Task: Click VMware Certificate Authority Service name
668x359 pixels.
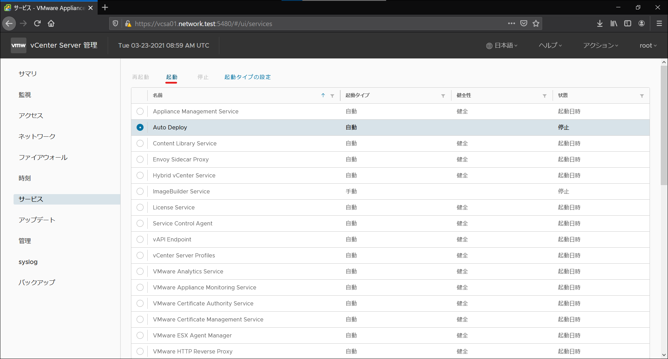Action: (x=203, y=303)
